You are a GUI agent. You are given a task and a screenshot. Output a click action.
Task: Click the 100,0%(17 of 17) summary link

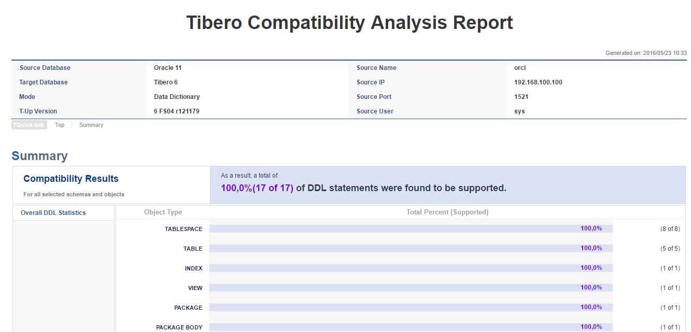pos(254,187)
